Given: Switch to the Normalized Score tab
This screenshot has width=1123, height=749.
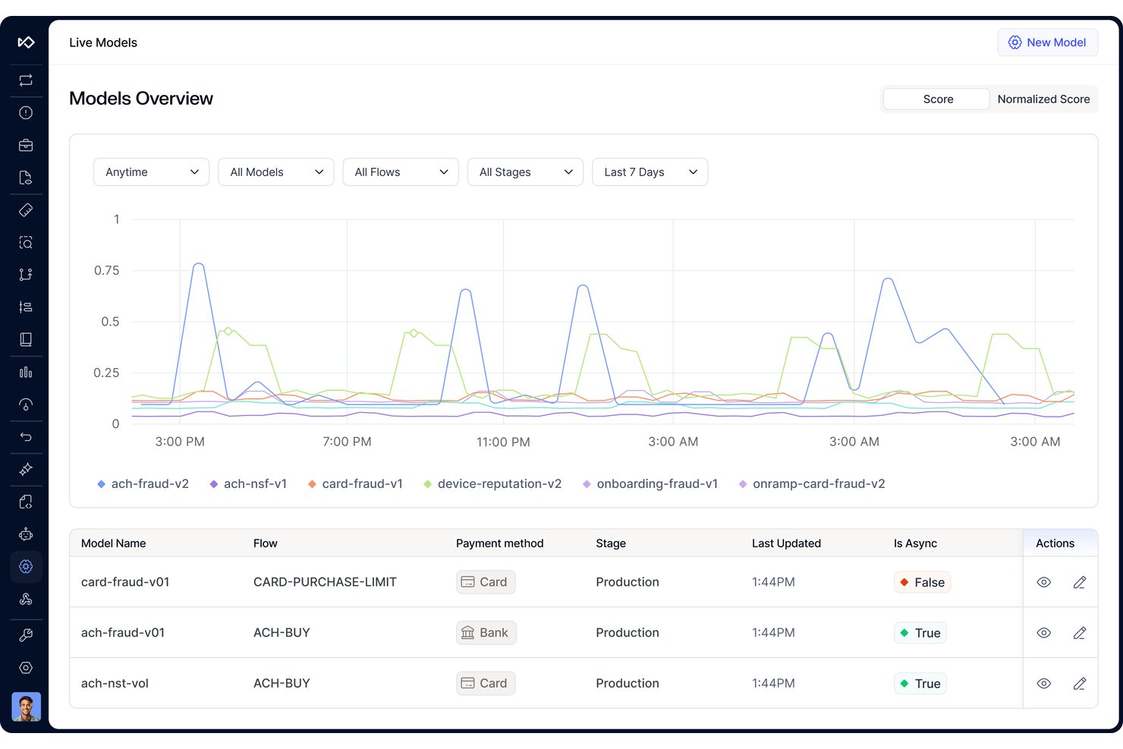Looking at the screenshot, I should tap(1043, 99).
